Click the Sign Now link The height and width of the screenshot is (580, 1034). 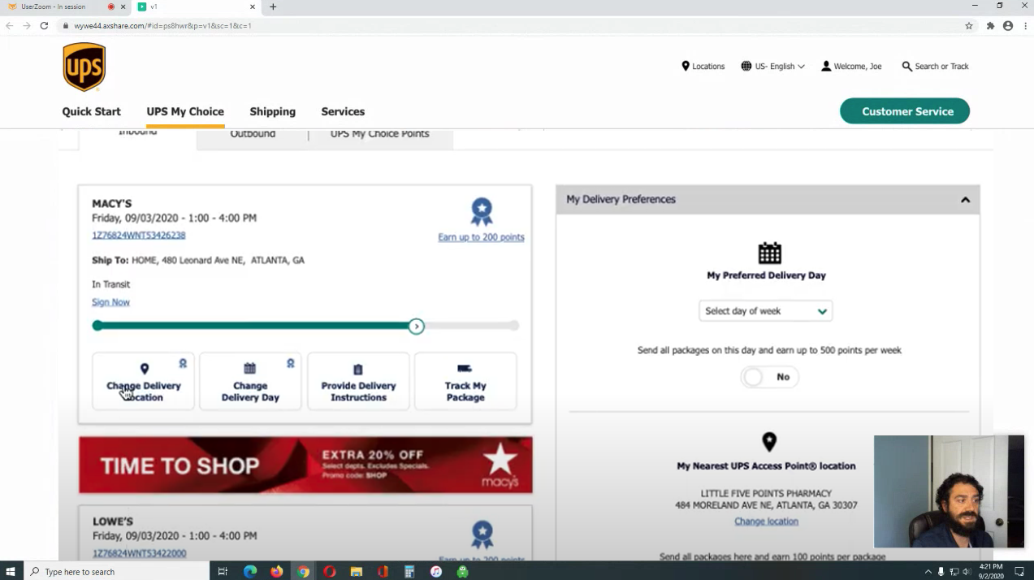click(110, 302)
